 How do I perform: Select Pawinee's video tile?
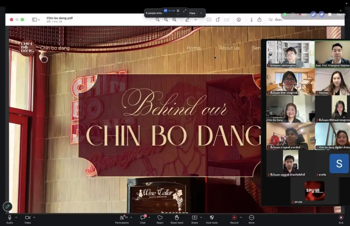(x=332, y=82)
